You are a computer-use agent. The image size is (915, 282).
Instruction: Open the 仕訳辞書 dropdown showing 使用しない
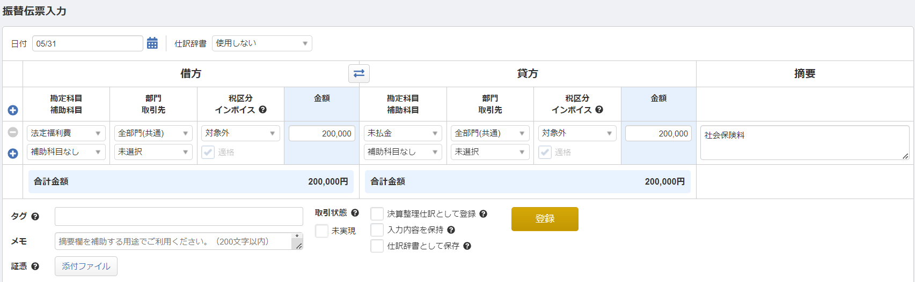262,43
